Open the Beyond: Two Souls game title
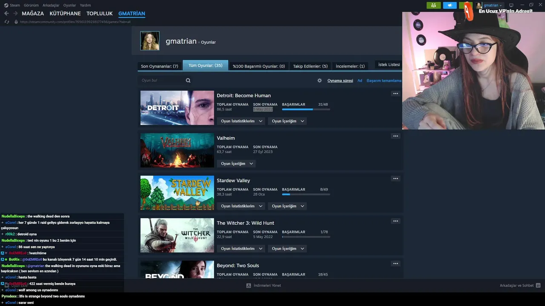Image resolution: width=545 pixels, height=306 pixels. tap(238, 266)
